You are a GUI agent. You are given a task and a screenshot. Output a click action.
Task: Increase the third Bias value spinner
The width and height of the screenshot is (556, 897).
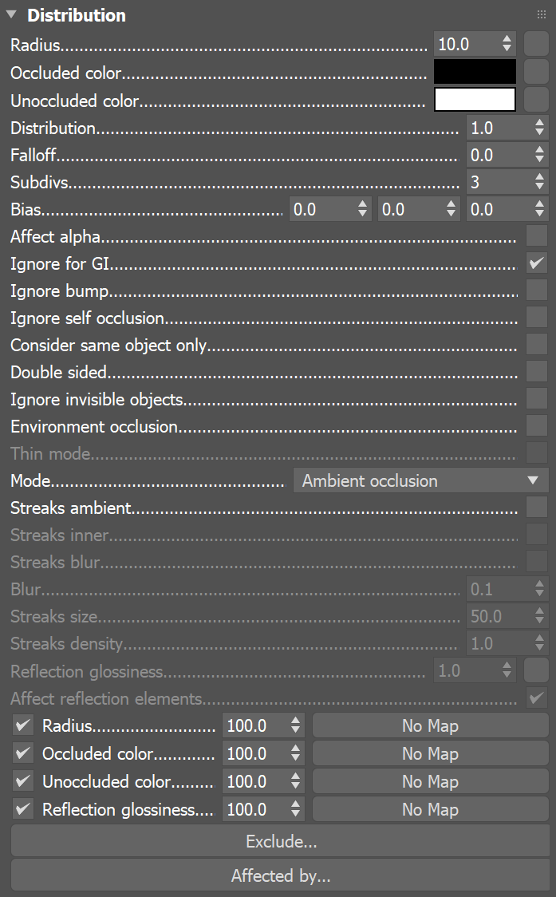pyautogui.click(x=539, y=204)
